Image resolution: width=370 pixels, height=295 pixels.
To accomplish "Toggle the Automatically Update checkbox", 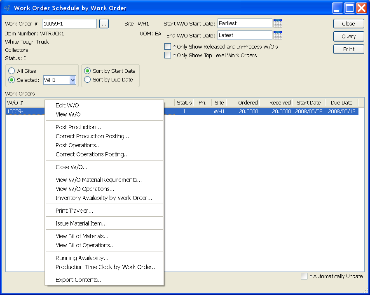I will coord(304,276).
